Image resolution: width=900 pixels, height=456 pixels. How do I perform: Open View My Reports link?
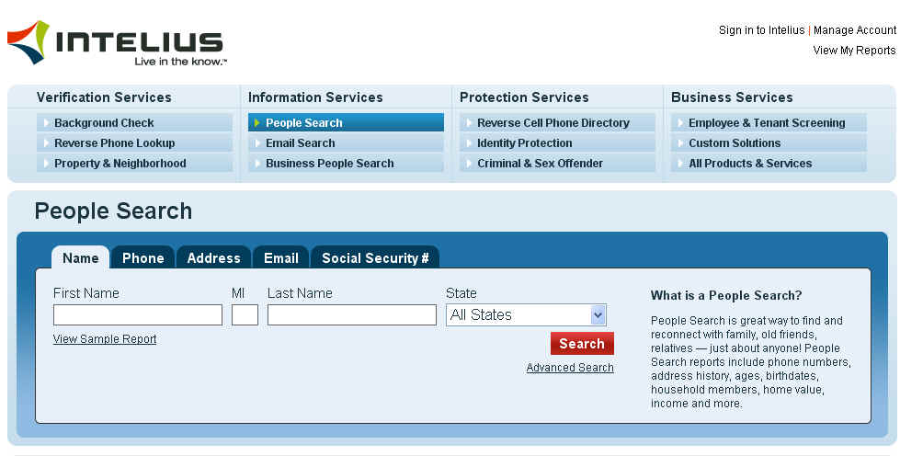tap(854, 50)
